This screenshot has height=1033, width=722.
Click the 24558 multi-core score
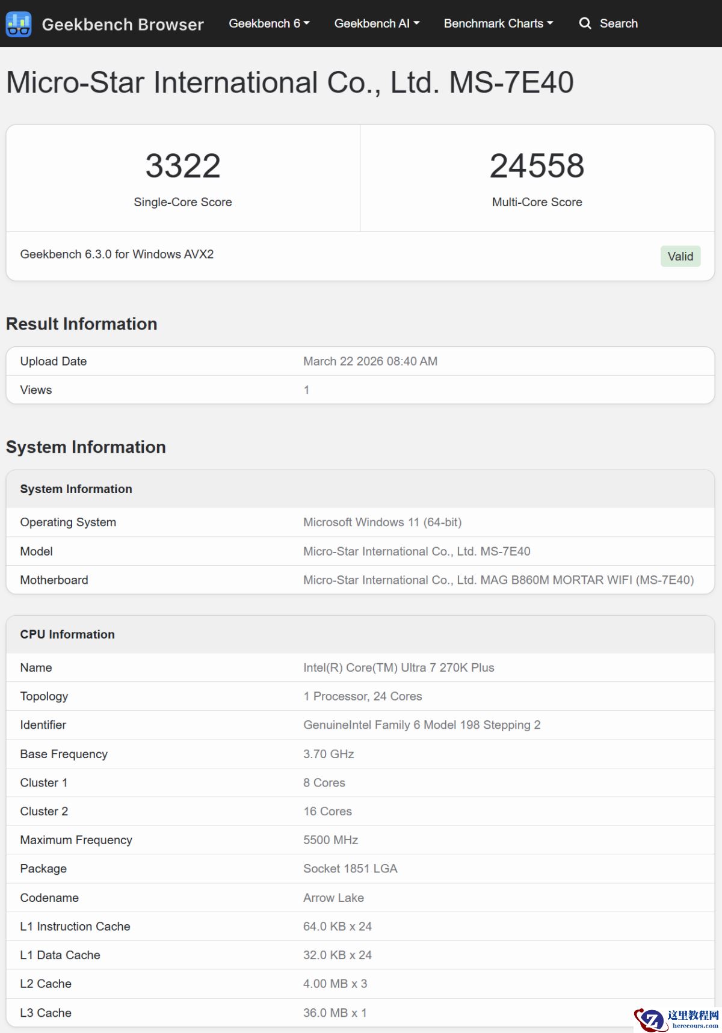537,166
